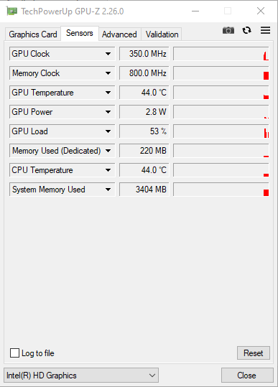Take a screenshot with the camera icon
The height and width of the screenshot is (387, 278).
pos(228,30)
